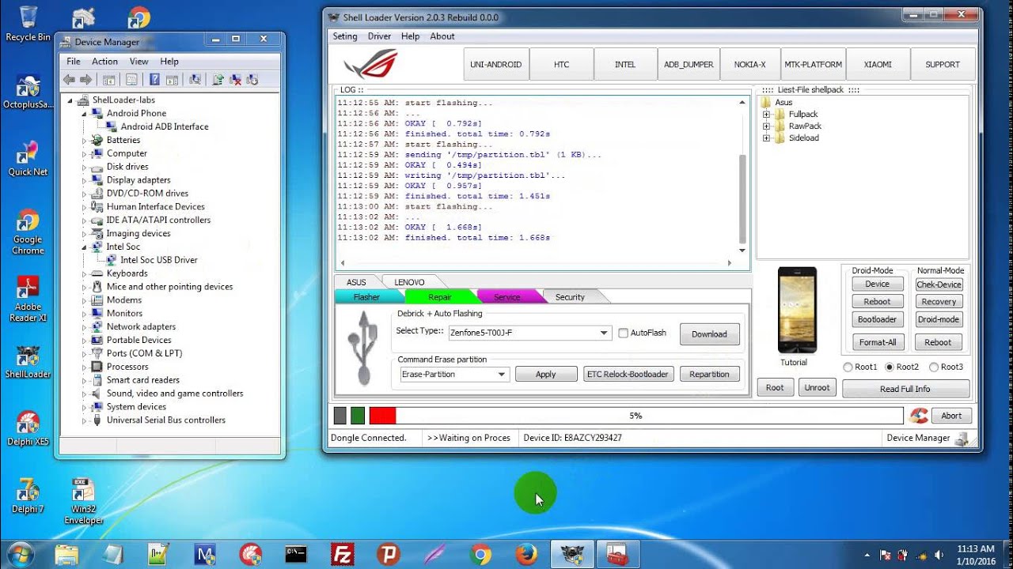Click the Update Driver Software toolbar icon
Image resolution: width=1013 pixels, height=569 pixels.
pos(218,79)
